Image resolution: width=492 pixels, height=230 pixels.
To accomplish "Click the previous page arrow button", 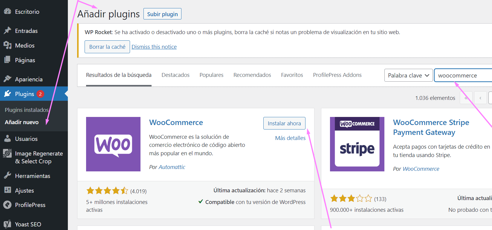I will coord(480,98).
